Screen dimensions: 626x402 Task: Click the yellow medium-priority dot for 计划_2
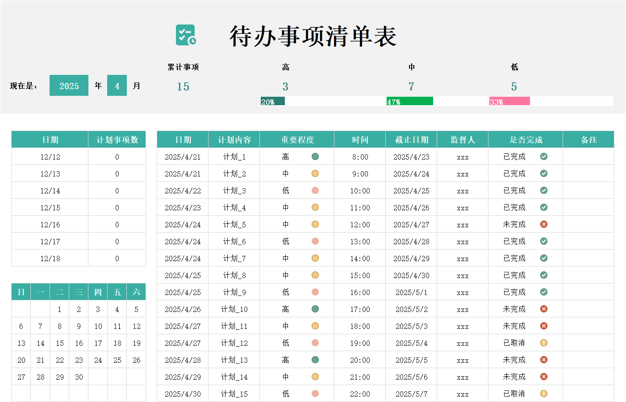pos(315,173)
